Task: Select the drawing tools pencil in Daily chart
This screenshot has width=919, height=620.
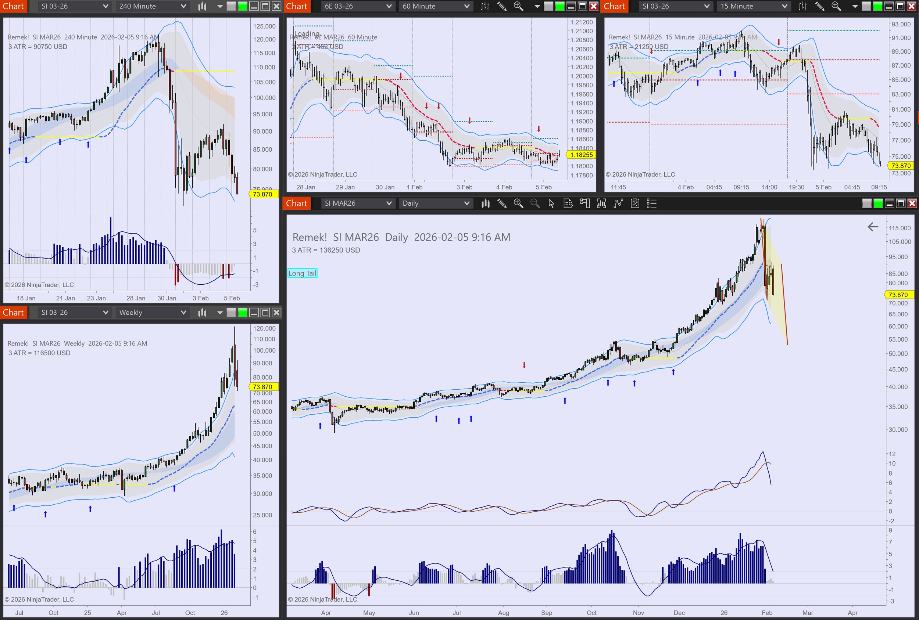Action: click(502, 203)
